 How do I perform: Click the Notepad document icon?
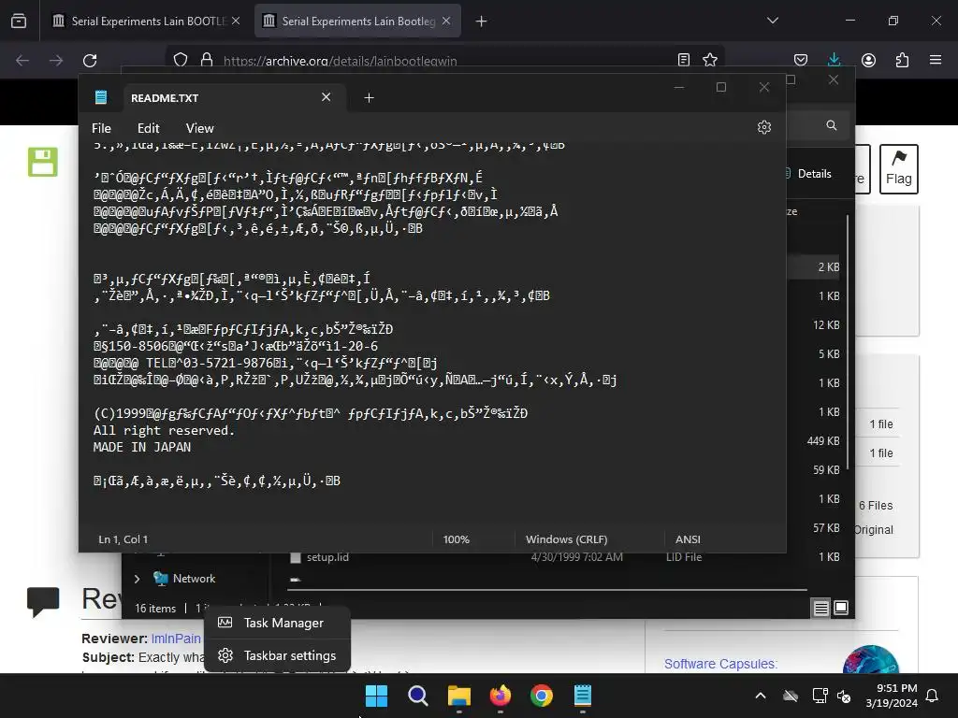tap(101, 97)
